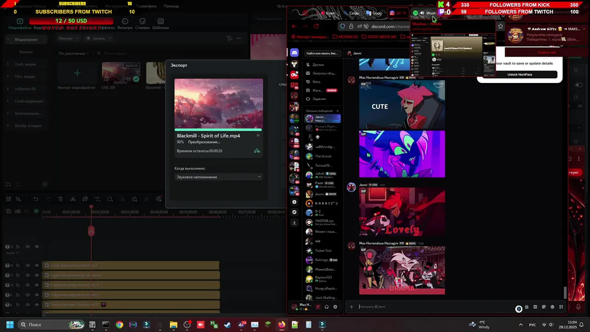
Task: Expand the Глоб. медиа tree item
Action: pos(8,64)
